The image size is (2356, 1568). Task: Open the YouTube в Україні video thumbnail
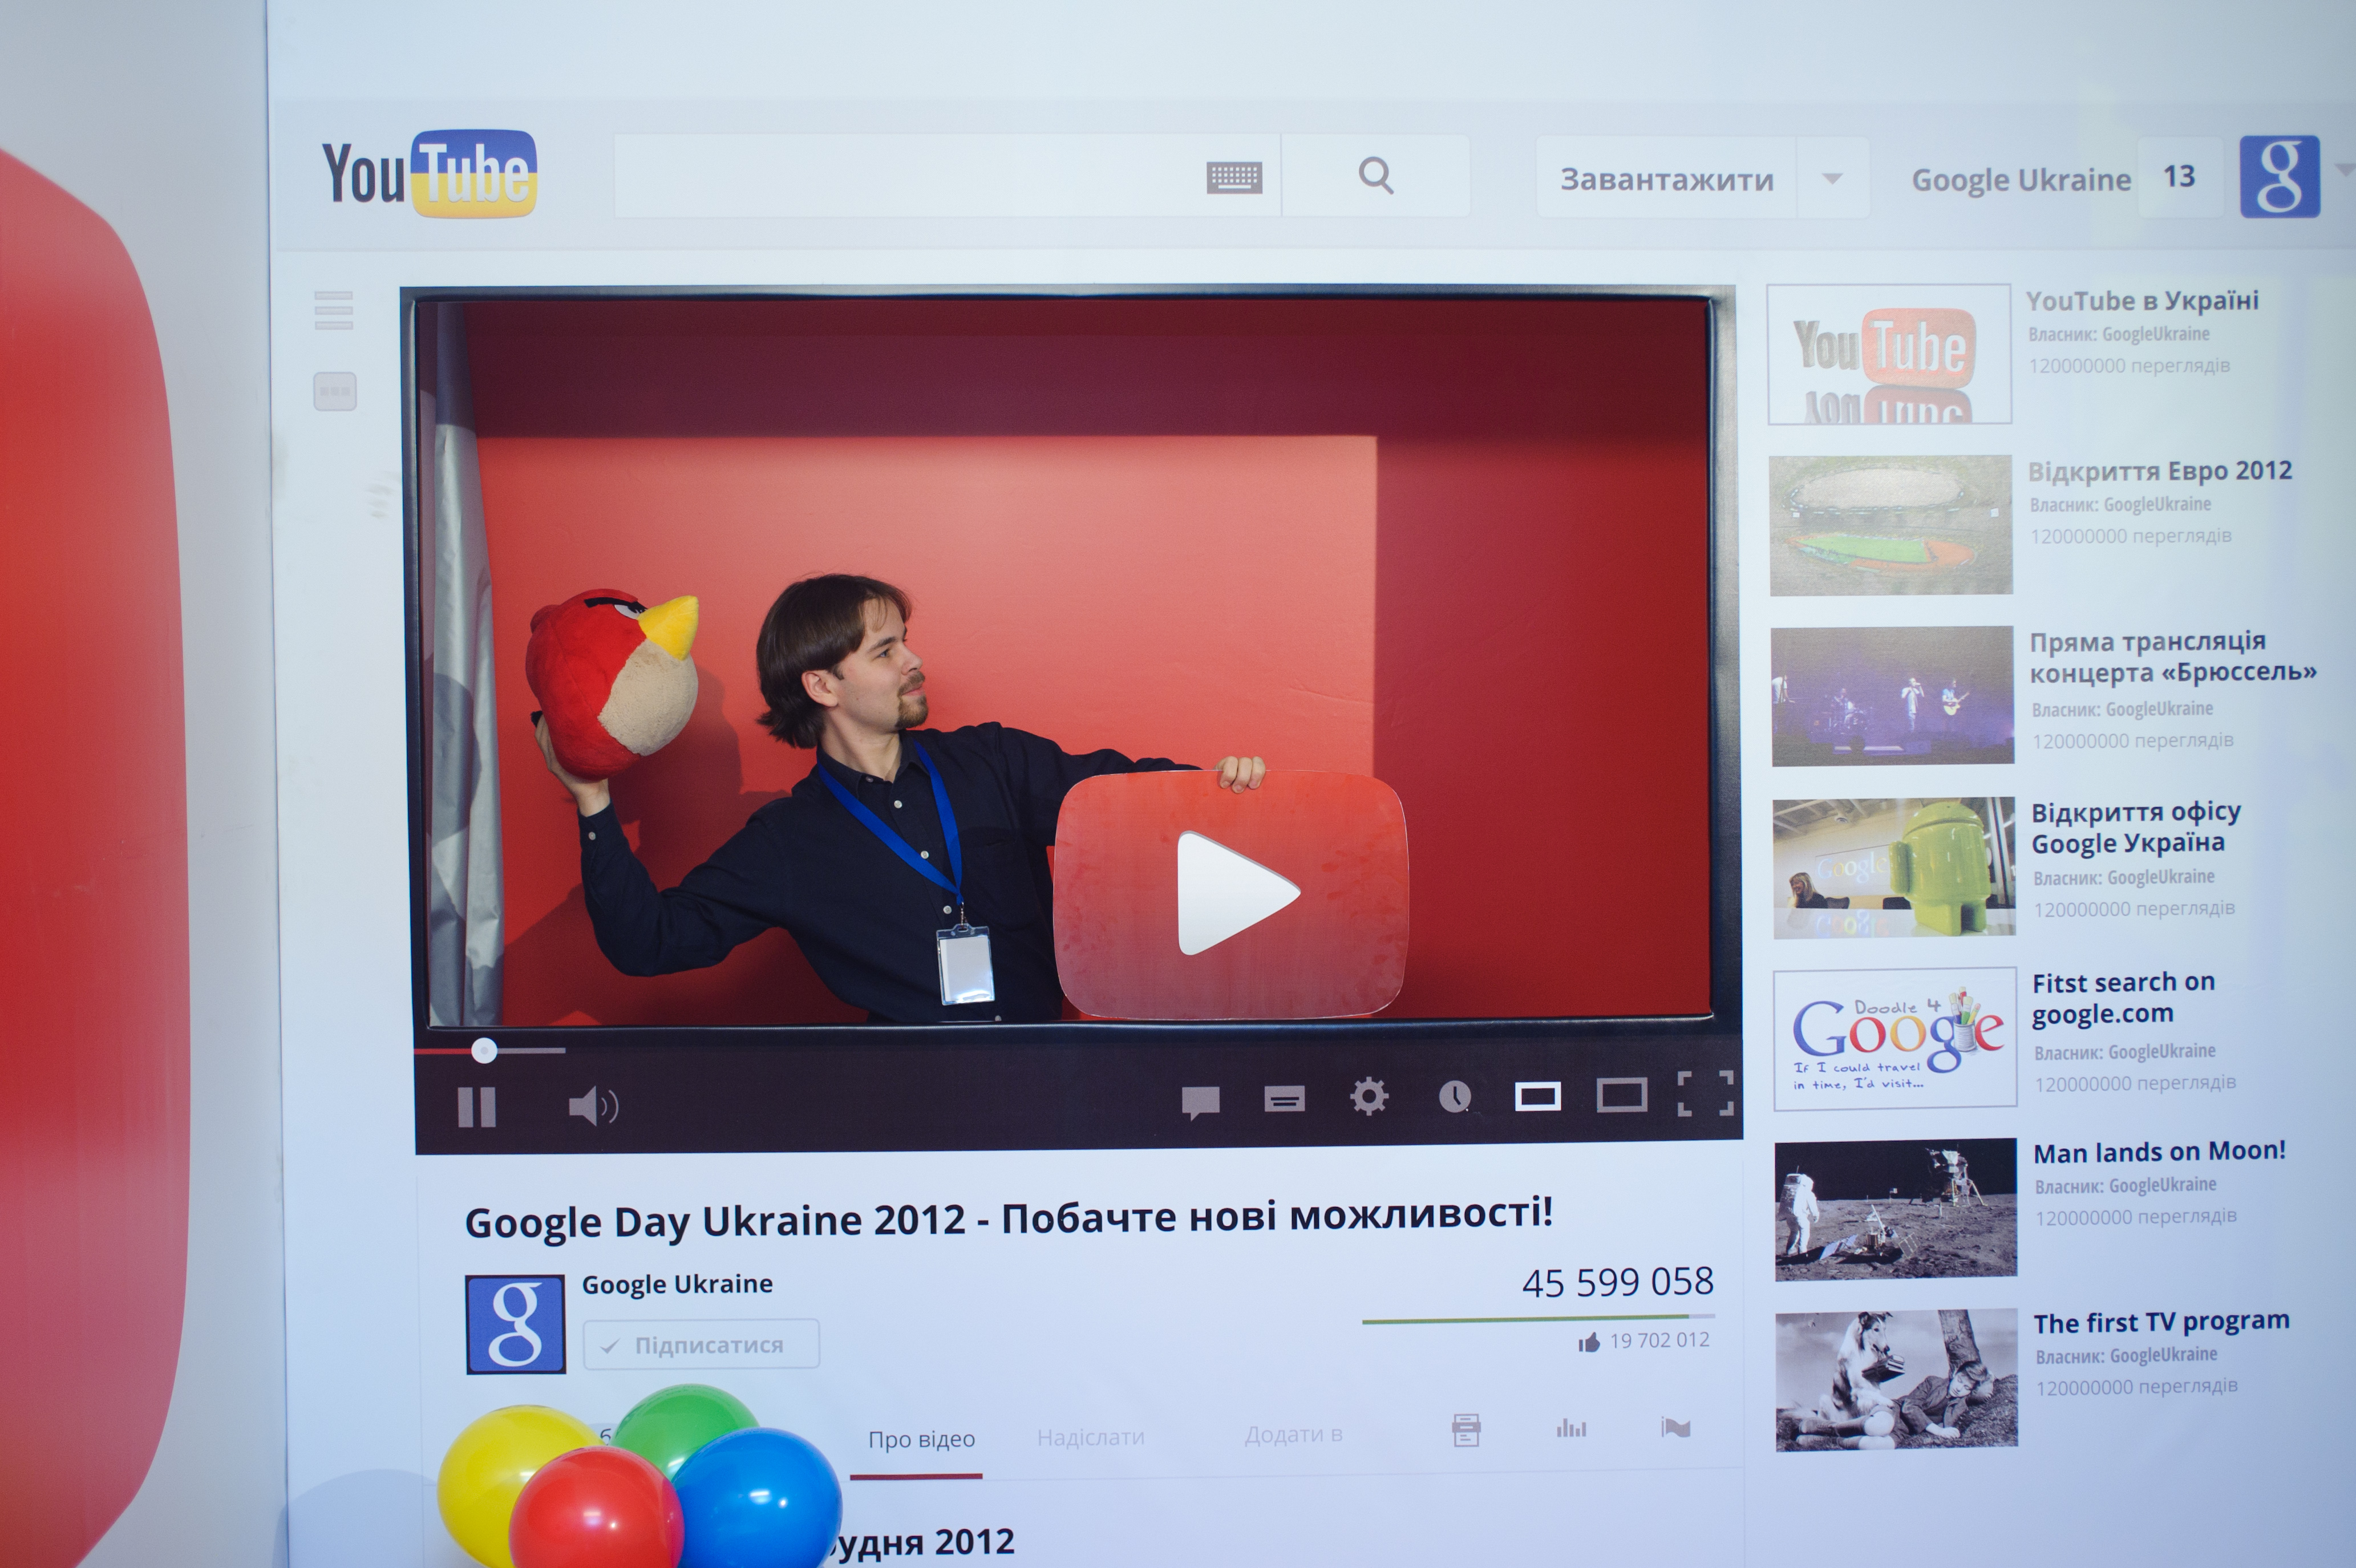[1889, 354]
